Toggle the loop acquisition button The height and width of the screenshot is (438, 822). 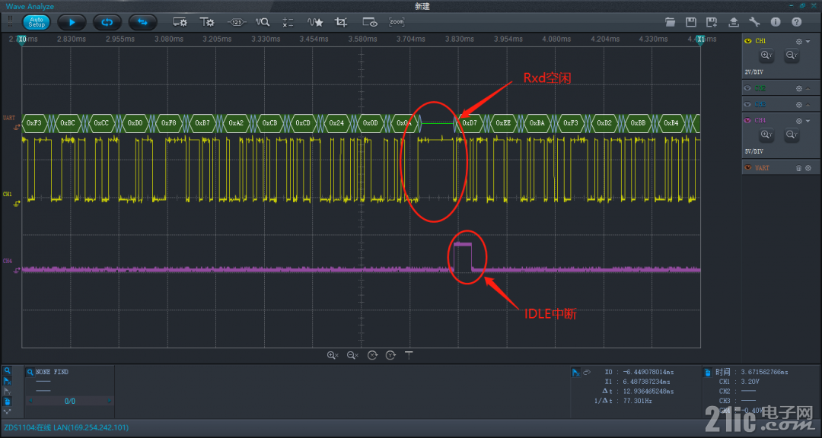click(107, 22)
